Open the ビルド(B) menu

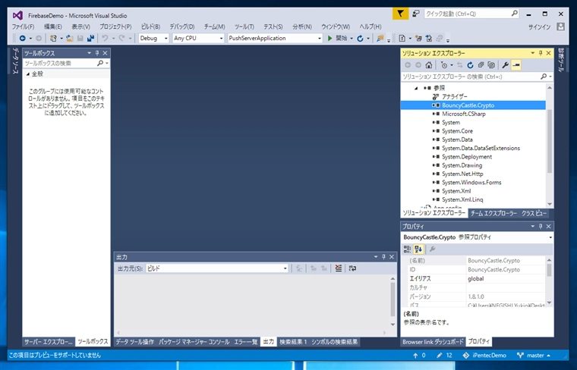(x=150, y=27)
